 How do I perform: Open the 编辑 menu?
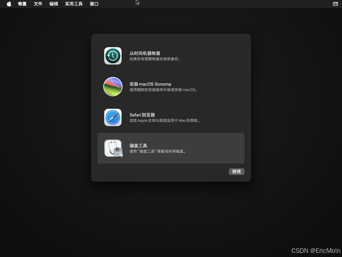click(54, 4)
